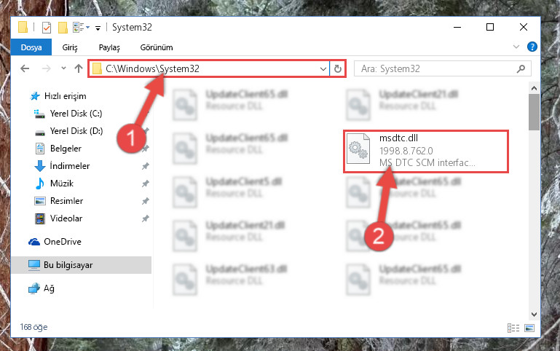Open the Görünüm ribbon tab

pos(157,47)
